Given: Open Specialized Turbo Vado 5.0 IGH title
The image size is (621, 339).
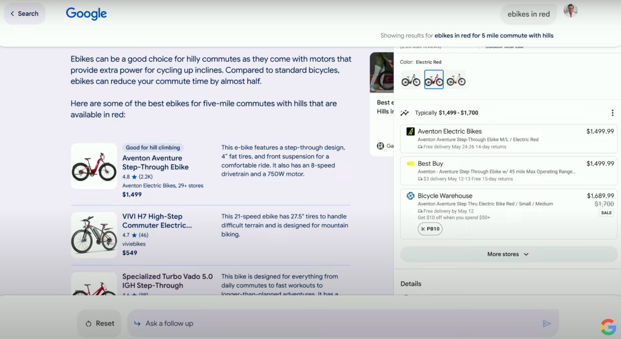Looking at the screenshot, I should pyautogui.click(x=167, y=281).
